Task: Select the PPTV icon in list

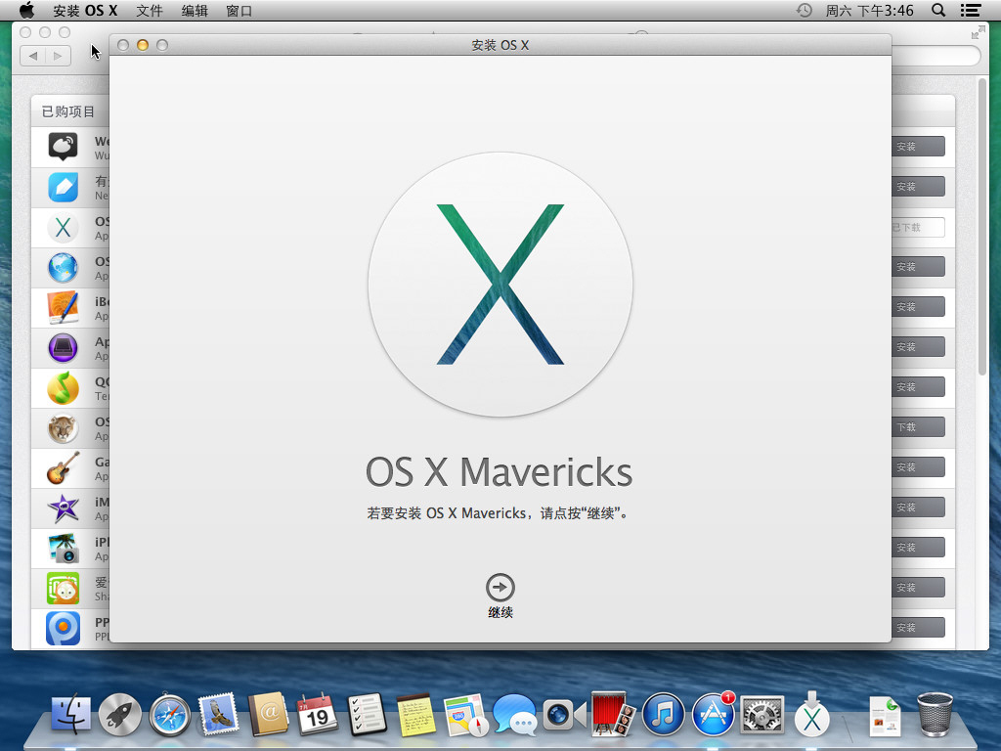Action: tap(63, 629)
